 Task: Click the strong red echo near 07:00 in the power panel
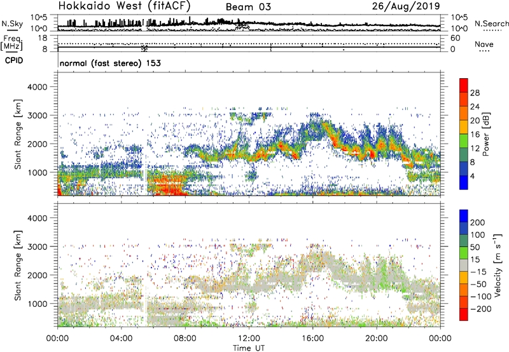coord(167,186)
